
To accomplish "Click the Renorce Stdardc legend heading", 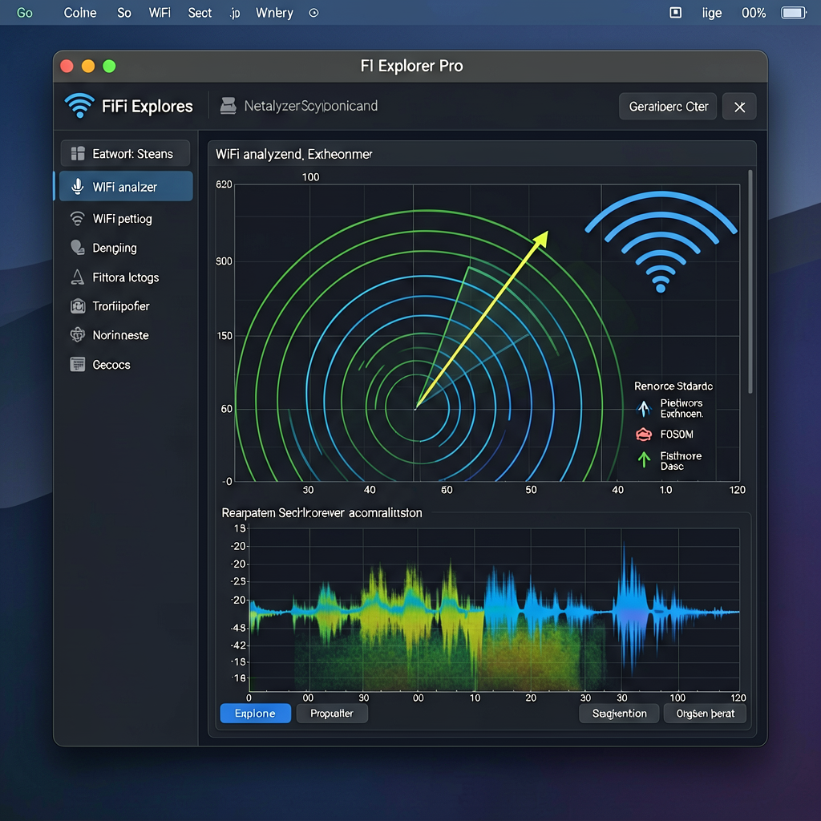I will (x=673, y=386).
